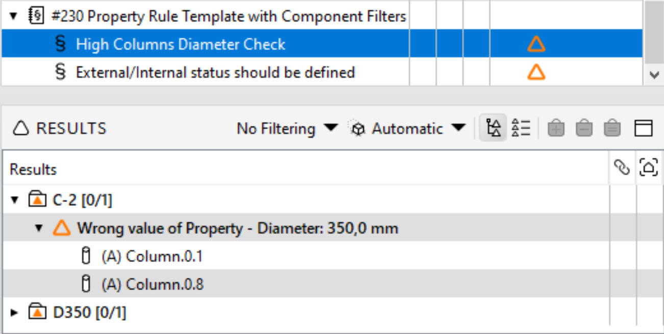Switch to flat results list view icon
Image resolution: width=664 pixels, height=334 pixels.
click(x=521, y=128)
